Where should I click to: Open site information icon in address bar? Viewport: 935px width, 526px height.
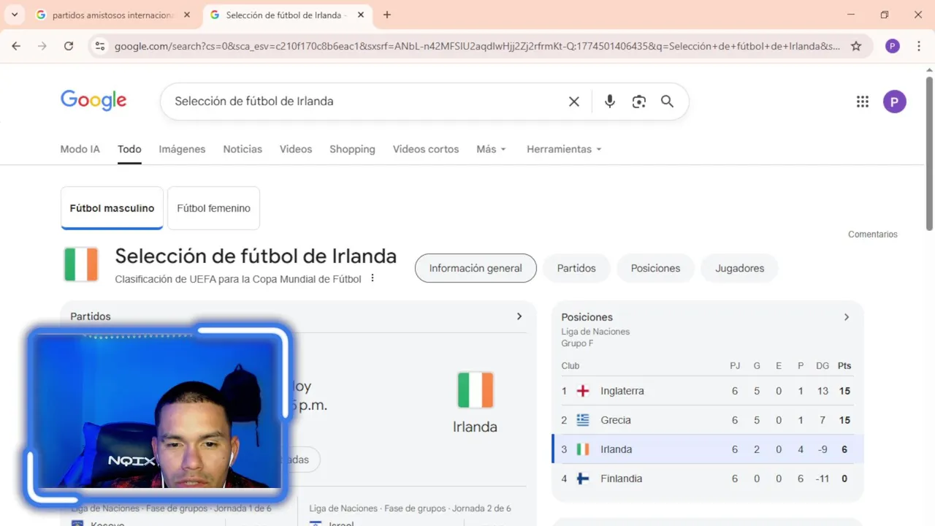point(100,46)
